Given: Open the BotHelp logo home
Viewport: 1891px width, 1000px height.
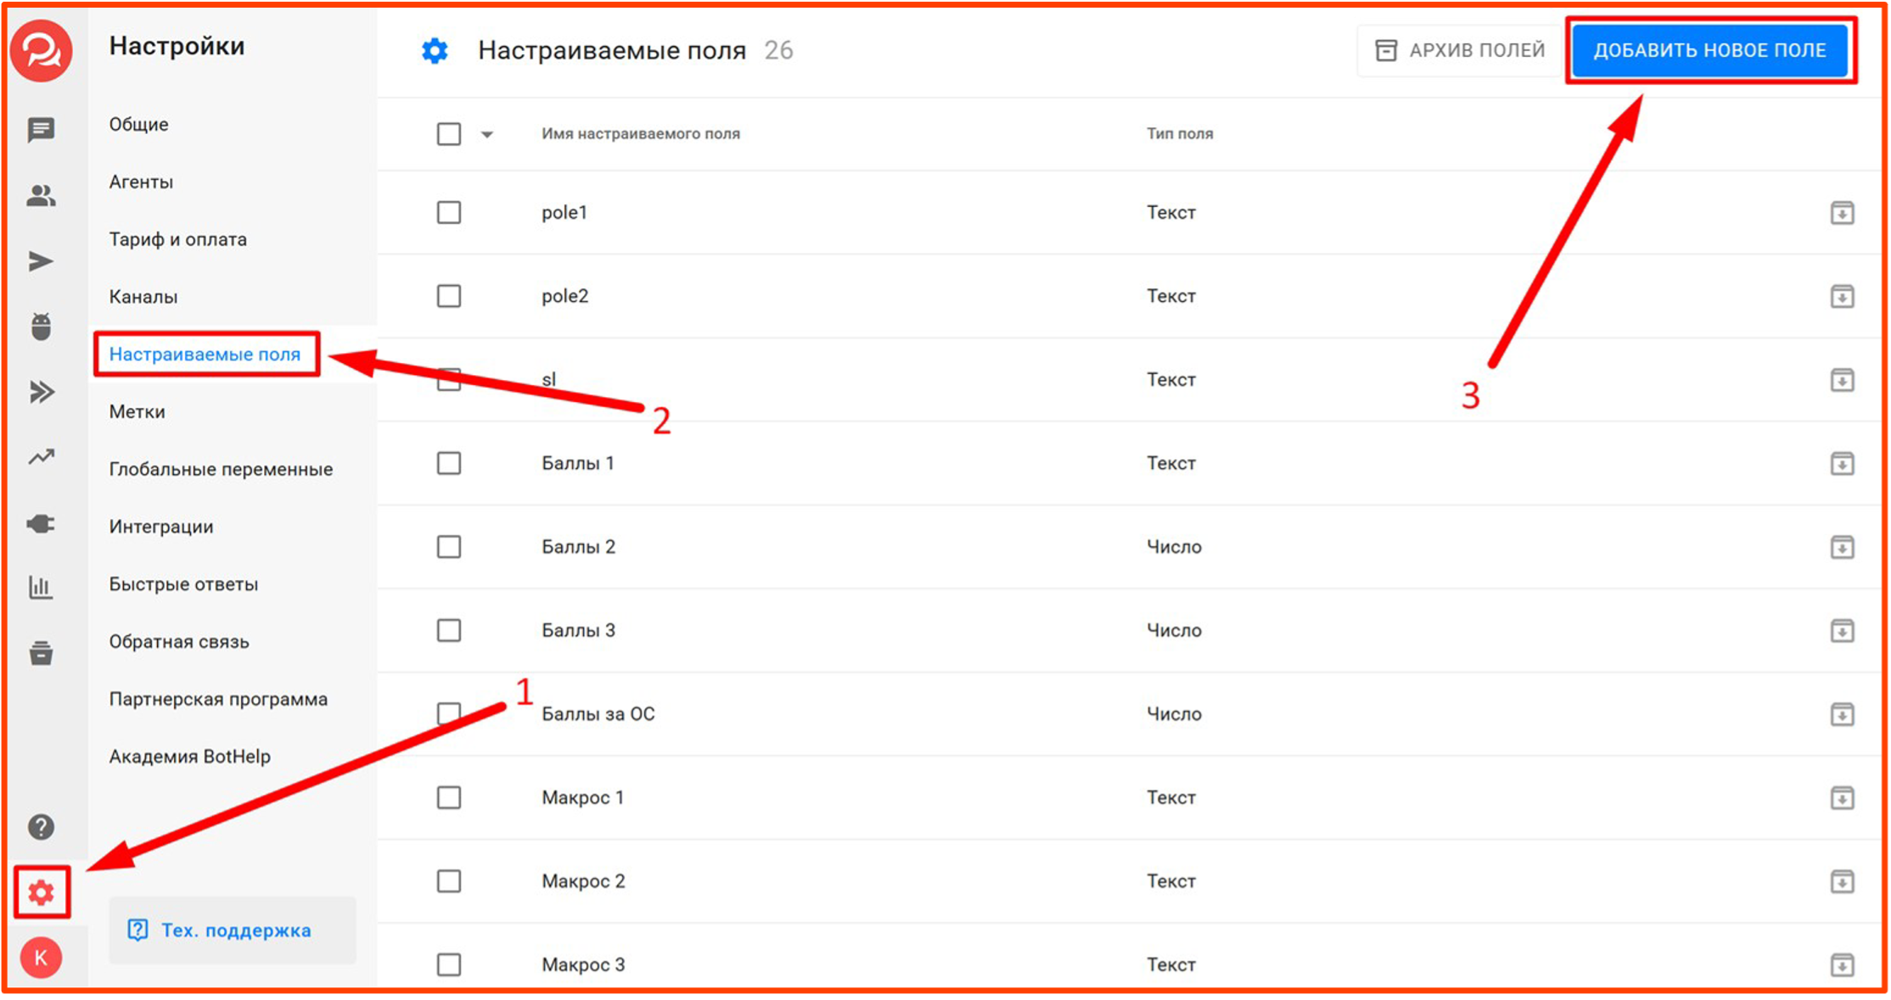Looking at the screenshot, I should (x=42, y=51).
